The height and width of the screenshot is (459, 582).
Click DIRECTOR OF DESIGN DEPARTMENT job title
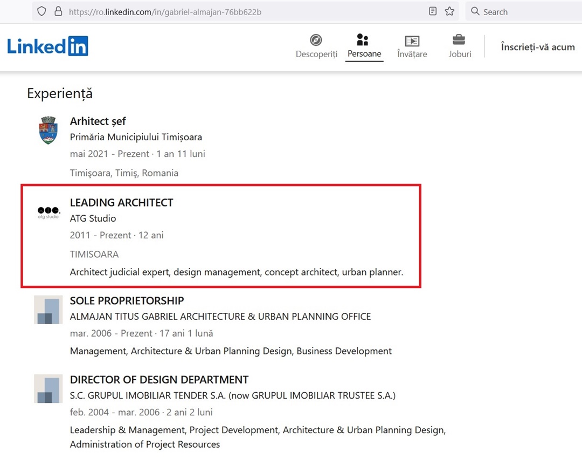(159, 380)
